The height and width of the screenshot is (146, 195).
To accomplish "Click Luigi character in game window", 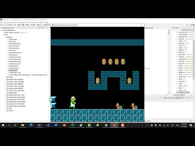I will tap(73, 102).
